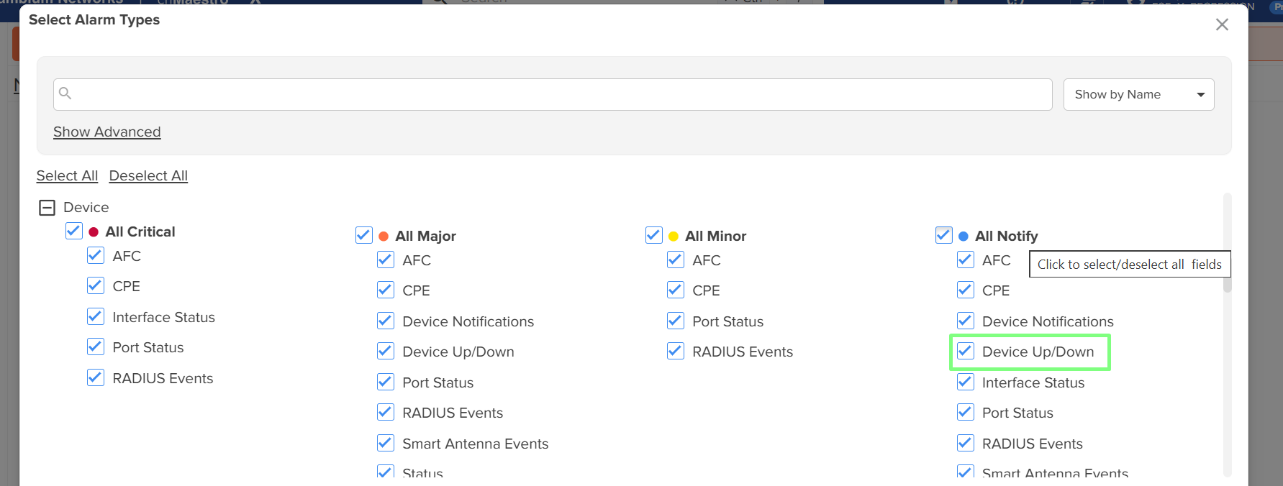
Task: Click the yellow All Minor severity dot
Action: coord(674,237)
